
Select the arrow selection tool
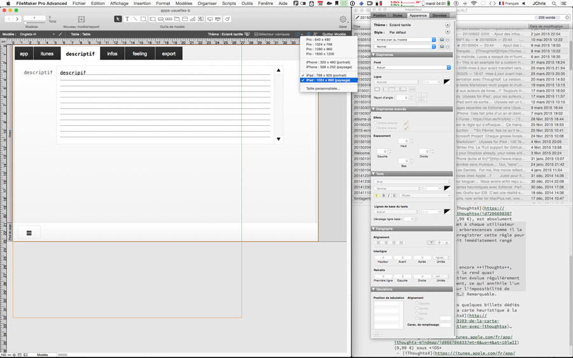click(x=118, y=19)
